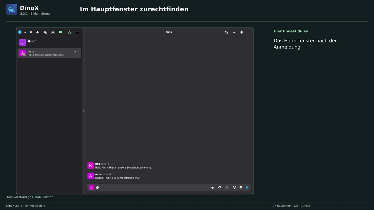374x210 pixels.
Task: Click the Anna title in the header
Action: [169, 32]
